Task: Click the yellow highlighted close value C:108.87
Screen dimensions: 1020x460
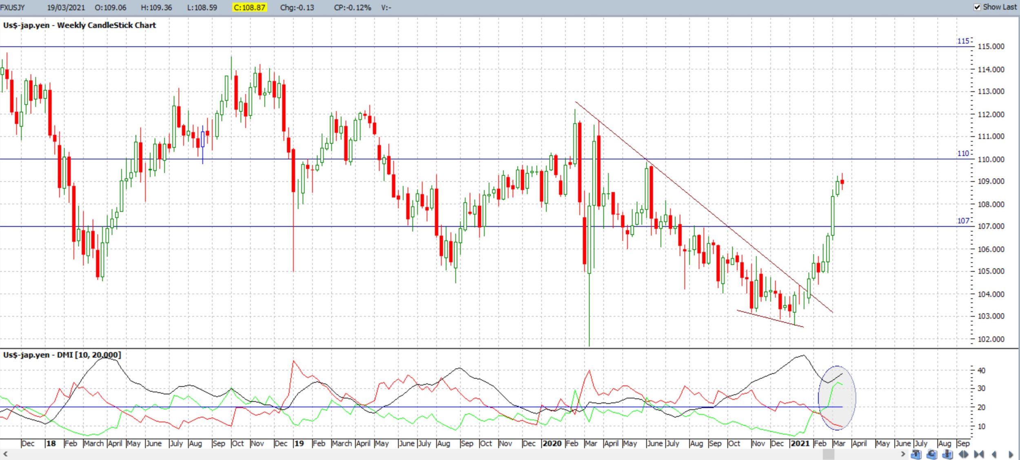Action: coord(249,8)
